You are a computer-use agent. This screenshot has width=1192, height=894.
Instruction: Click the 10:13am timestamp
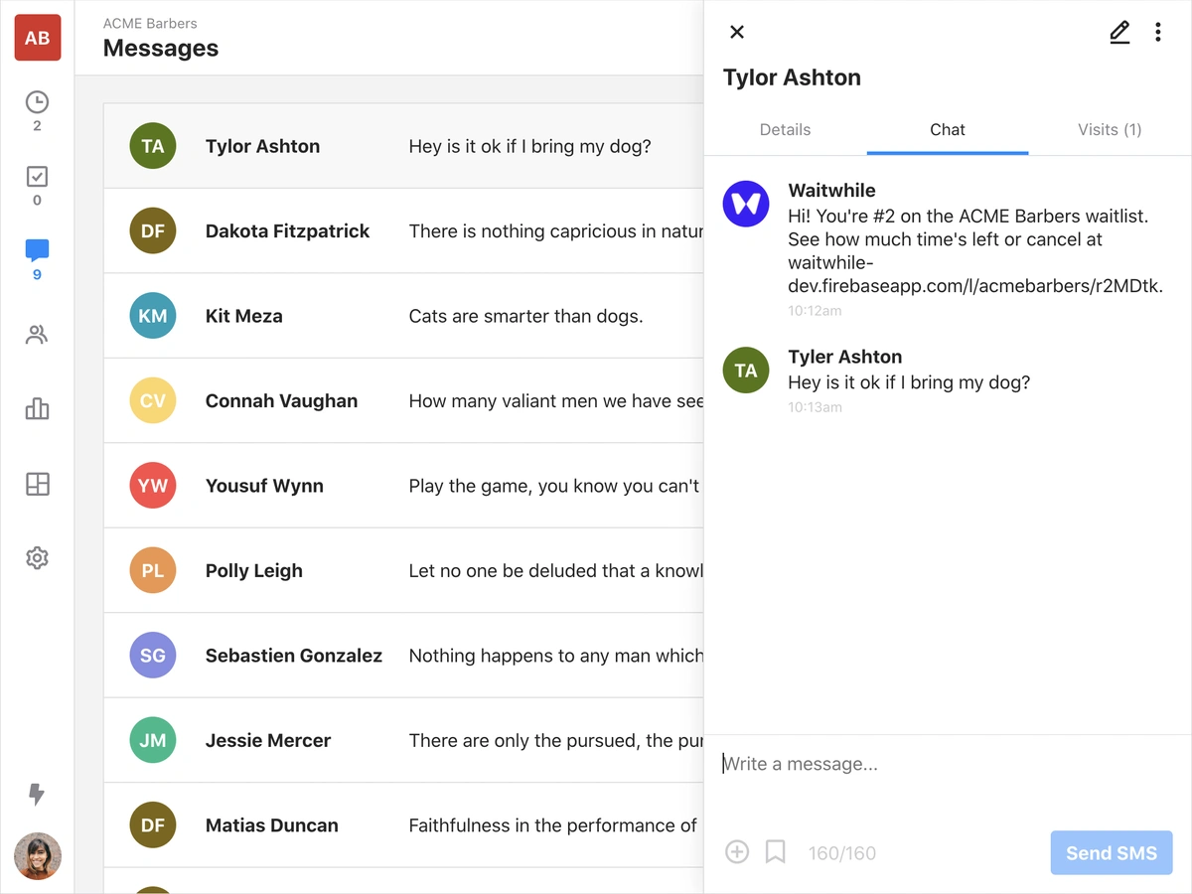[x=816, y=407]
